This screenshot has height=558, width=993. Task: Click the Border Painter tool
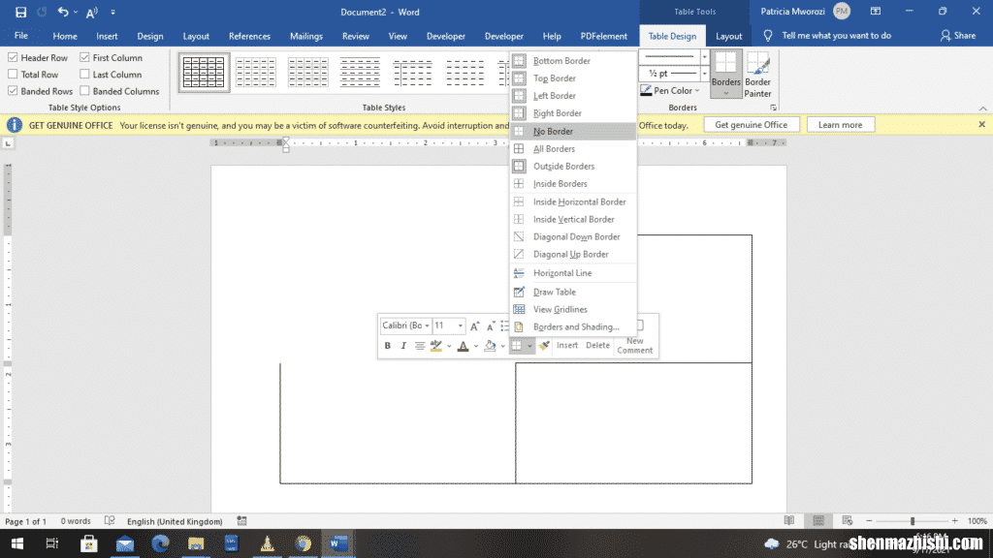tap(757, 75)
